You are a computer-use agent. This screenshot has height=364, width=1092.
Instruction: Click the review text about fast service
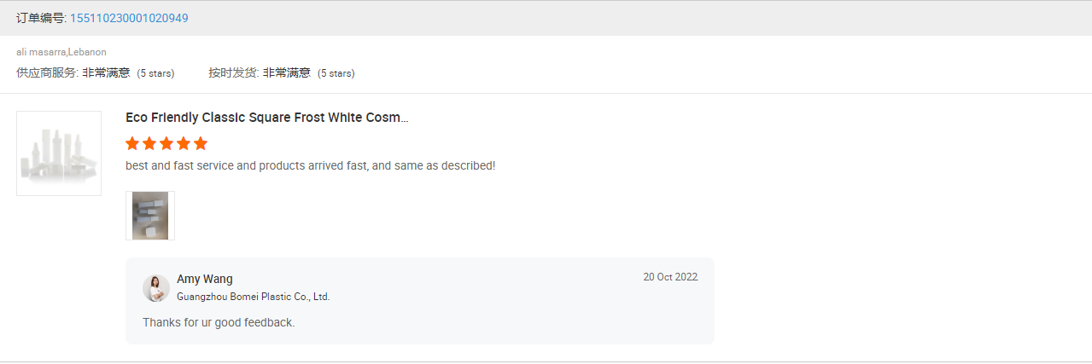[x=310, y=165]
